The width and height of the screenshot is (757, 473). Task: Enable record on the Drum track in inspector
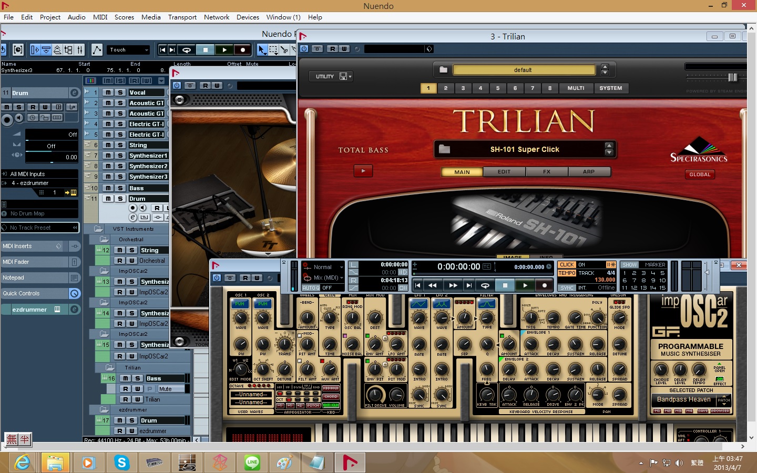click(7, 120)
